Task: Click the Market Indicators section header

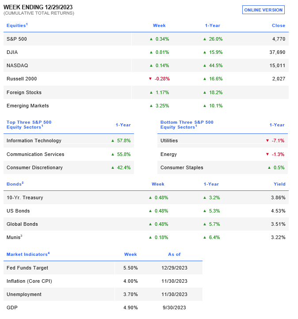Action: (28, 254)
